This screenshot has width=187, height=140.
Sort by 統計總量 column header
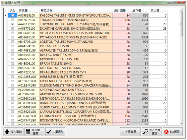[122, 11]
